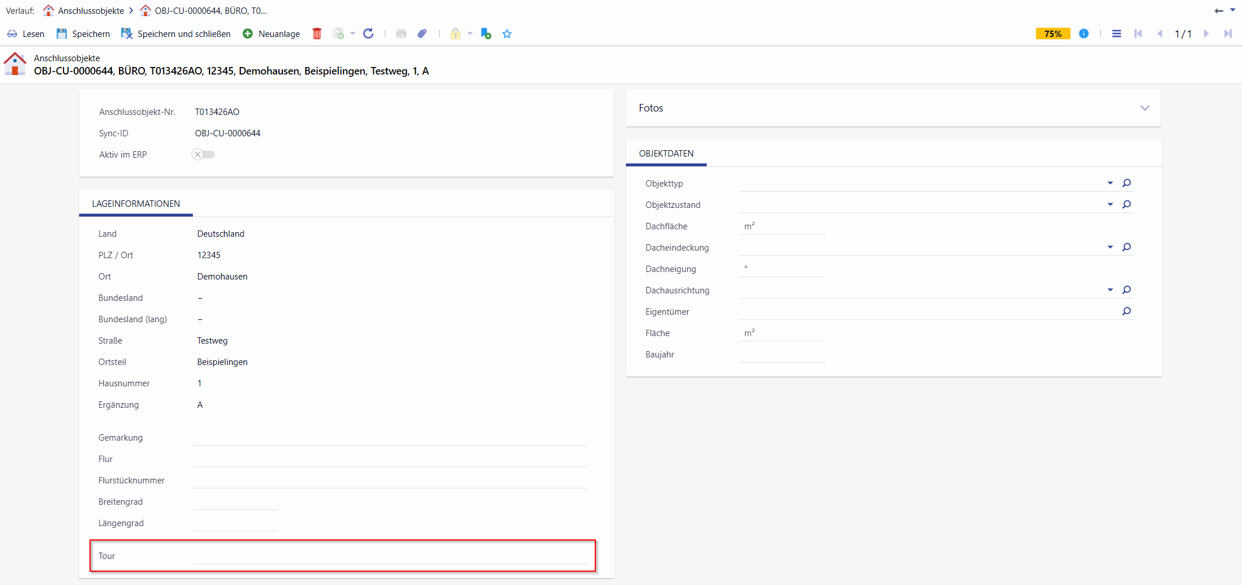The width and height of the screenshot is (1242, 585).
Task: Expand the Fotos panel chevron
Action: pos(1145,108)
